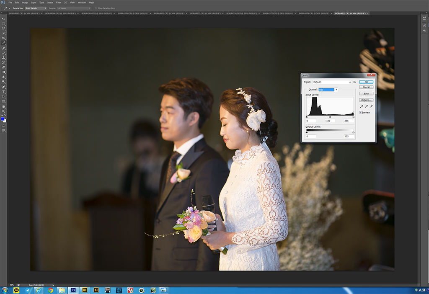
Task: Open Adobe Bridge from the taskbar
Action: pos(85,289)
